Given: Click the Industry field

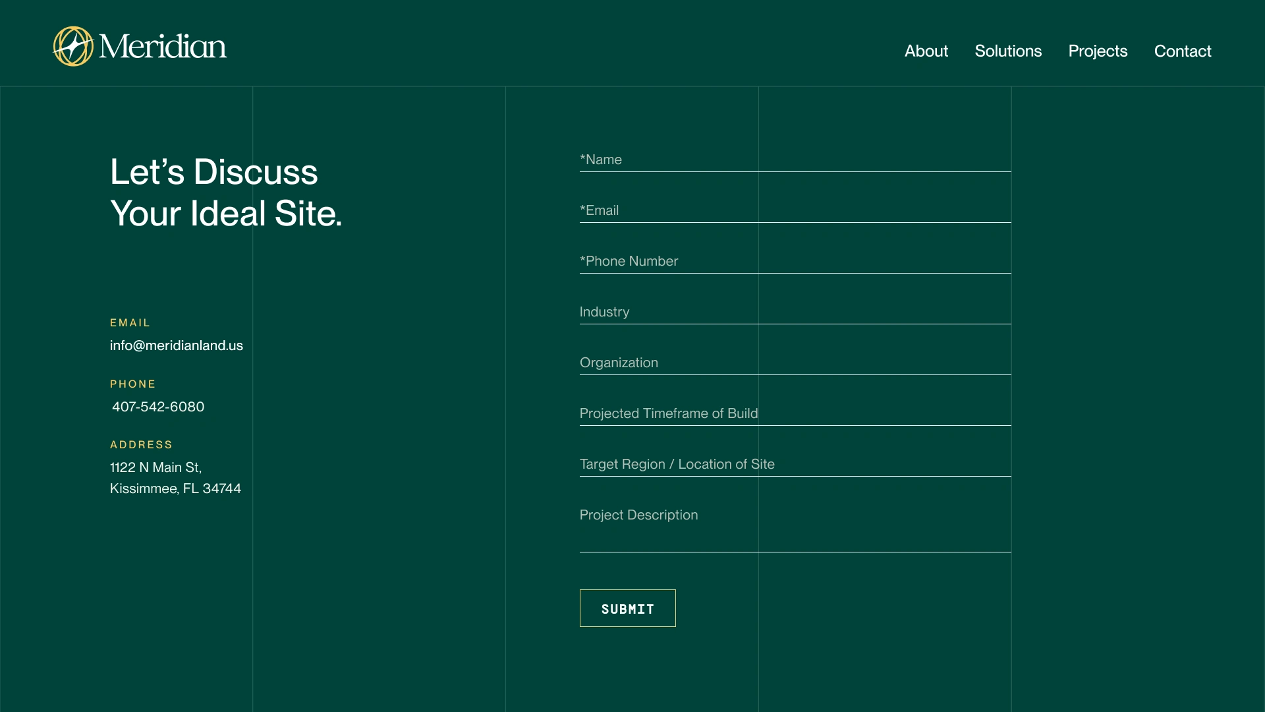Looking at the screenshot, I should (795, 312).
